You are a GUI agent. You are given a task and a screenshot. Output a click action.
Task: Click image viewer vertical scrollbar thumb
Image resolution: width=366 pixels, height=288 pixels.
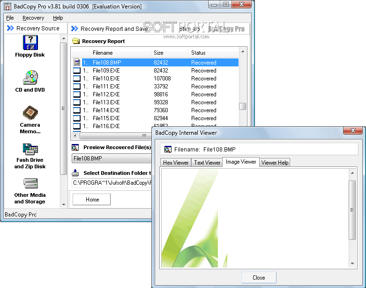(x=352, y=210)
